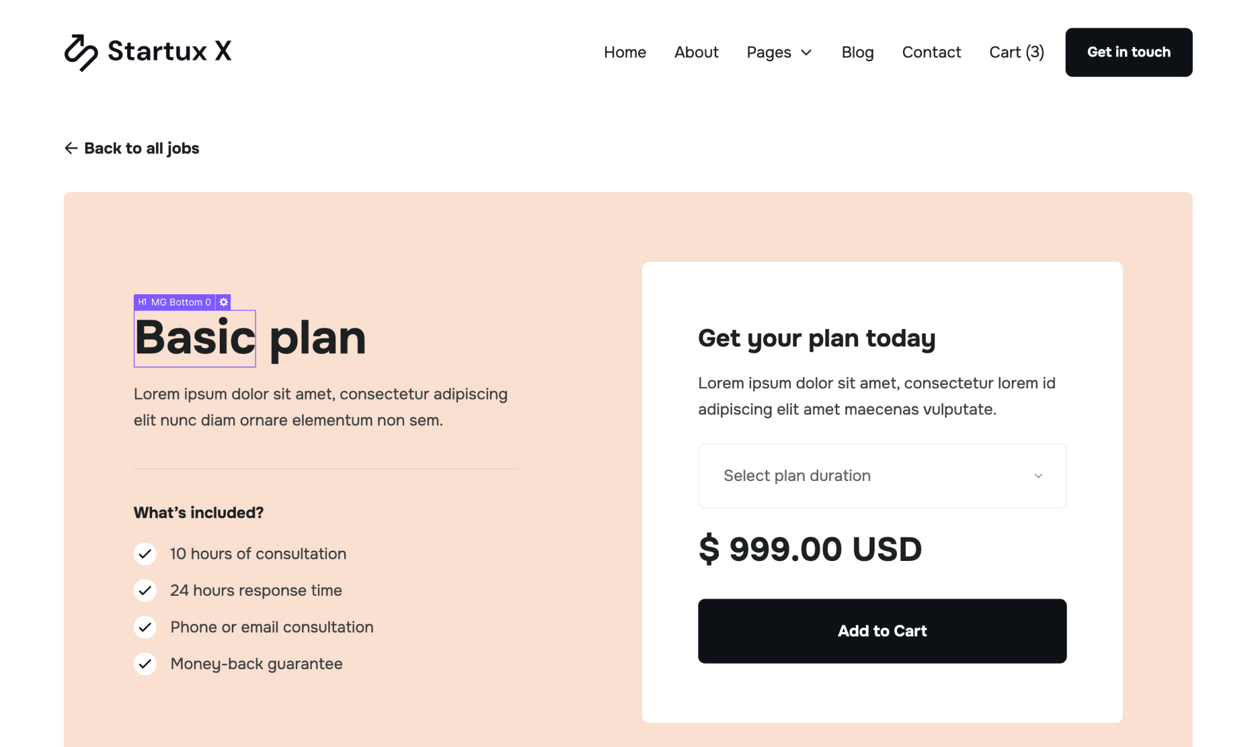View the cart showing 3 items
Image resolution: width=1256 pixels, height=747 pixels.
[1016, 52]
